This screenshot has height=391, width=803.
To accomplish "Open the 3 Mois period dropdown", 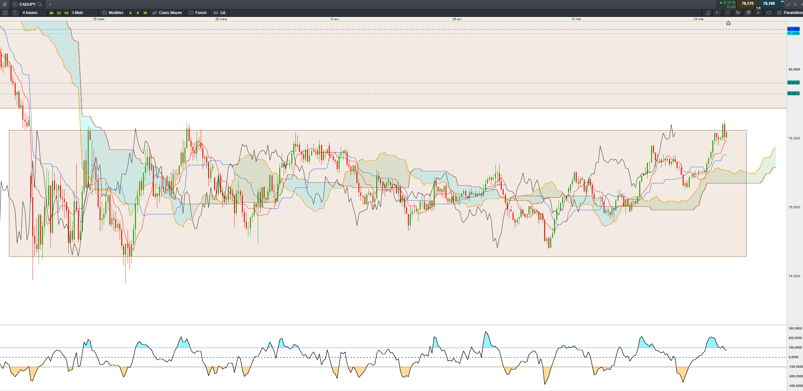I will point(78,13).
